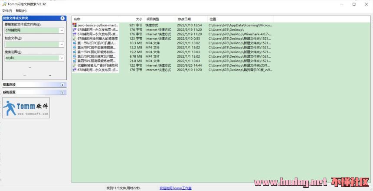
Task: Click the 收藏新域名无广告678辅助网 shortcut icon
Action: [75, 65]
